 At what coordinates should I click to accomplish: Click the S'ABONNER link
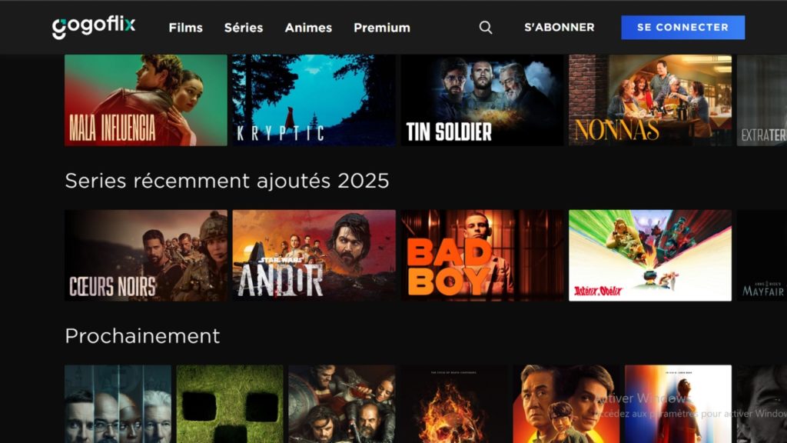[560, 27]
